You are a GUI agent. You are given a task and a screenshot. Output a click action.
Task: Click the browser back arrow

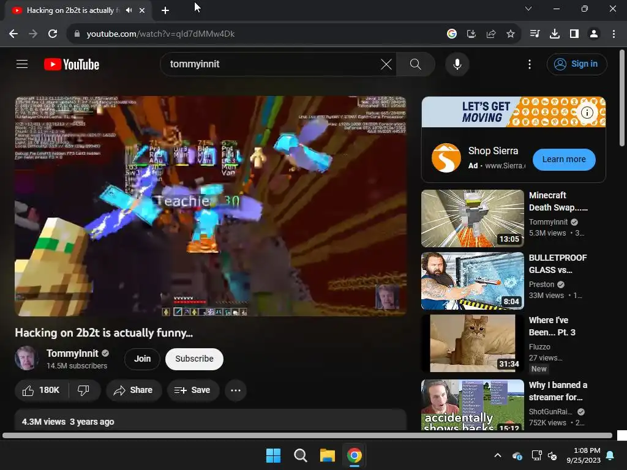tap(13, 34)
